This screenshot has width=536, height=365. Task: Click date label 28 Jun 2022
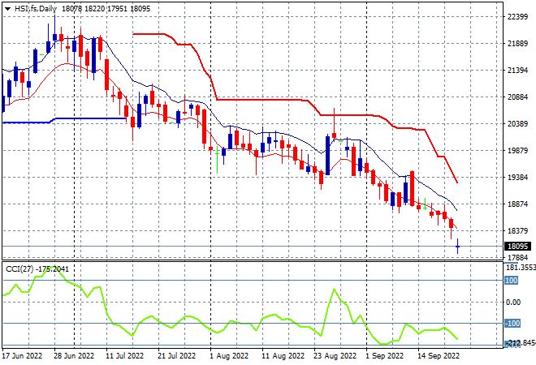tap(74, 356)
